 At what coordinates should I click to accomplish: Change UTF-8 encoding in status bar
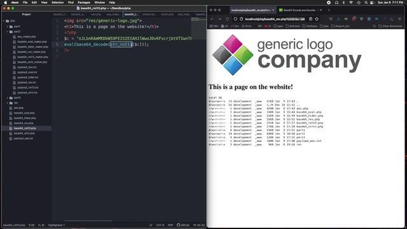pos(160,225)
